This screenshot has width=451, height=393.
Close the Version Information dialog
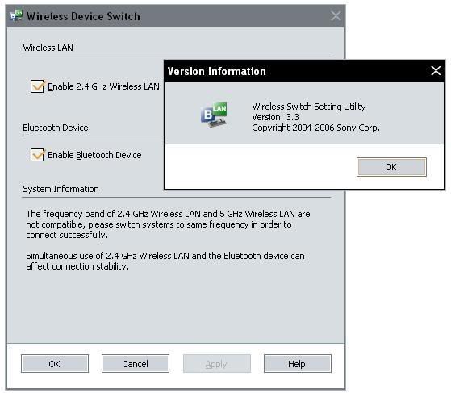pyautogui.click(x=436, y=70)
